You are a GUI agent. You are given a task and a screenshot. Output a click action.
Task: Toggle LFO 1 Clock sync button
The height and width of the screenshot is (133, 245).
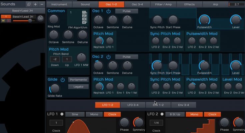tap(112, 114)
